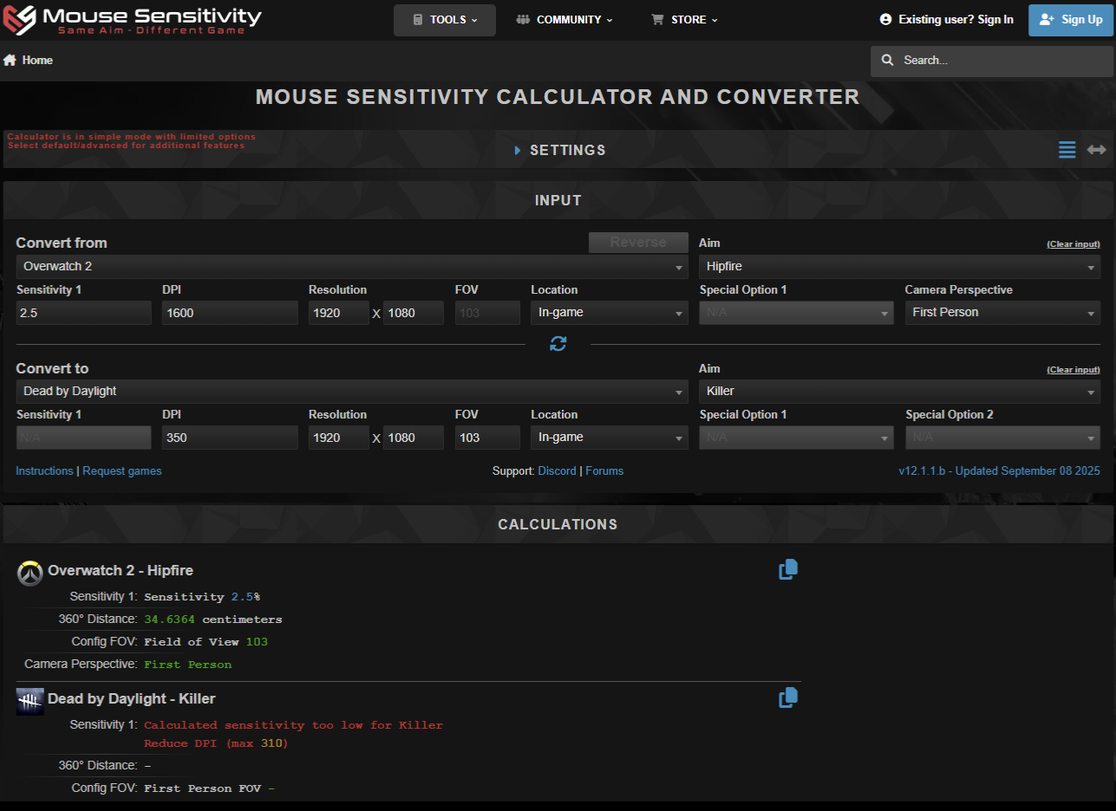Click the version update note link
The image size is (1116, 811).
tap(999, 471)
